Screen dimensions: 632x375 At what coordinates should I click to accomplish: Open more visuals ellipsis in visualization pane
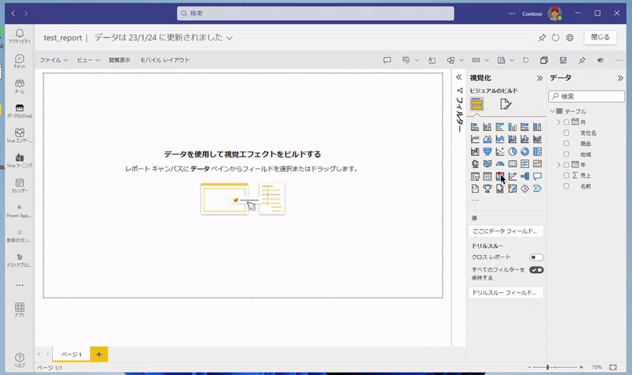(476, 201)
